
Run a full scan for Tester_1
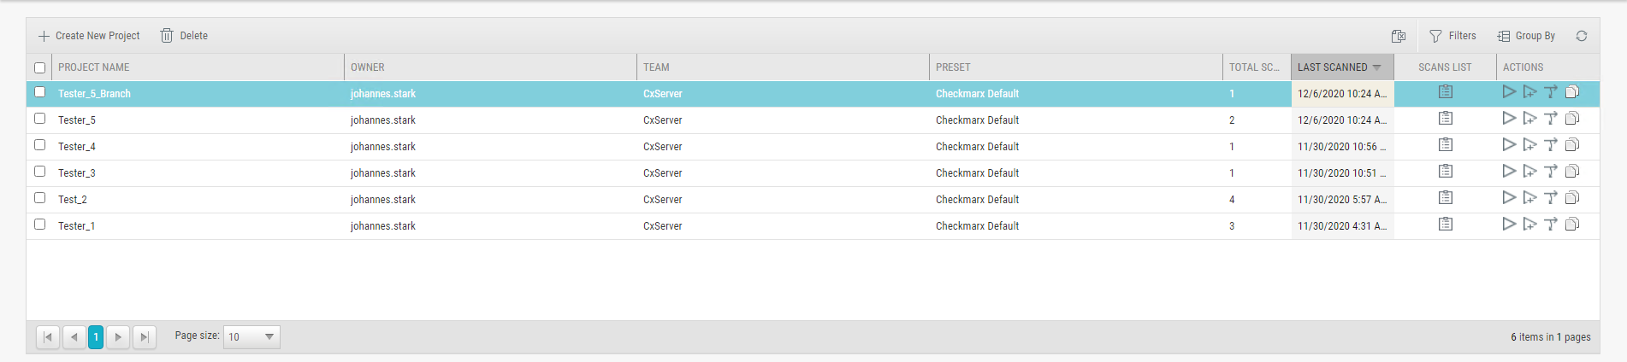coord(1509,225)
